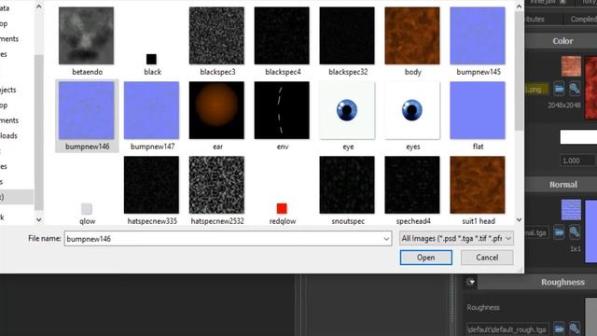Click the Color section header

[561, 41]
